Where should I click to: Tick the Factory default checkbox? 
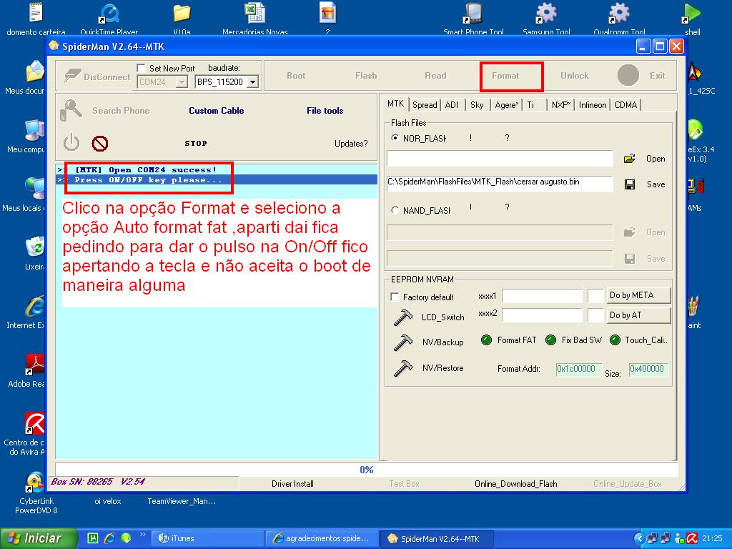[395, 297]
